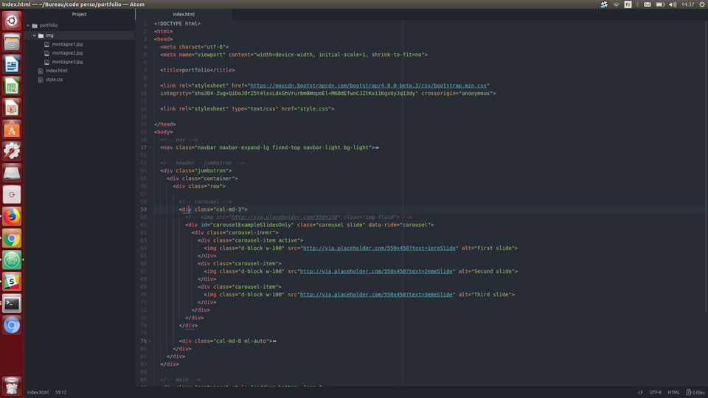This screenshot has height=398, width=708.
Task: Launch LibreOffice Impress from the dock
Action: point(12,108)
